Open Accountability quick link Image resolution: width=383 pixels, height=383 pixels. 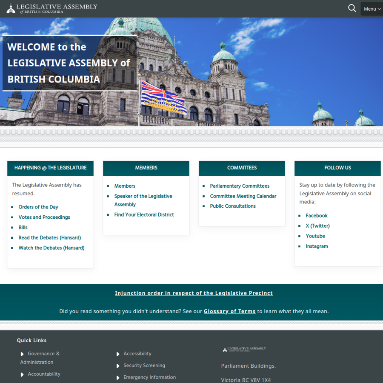tap(44, 374)
